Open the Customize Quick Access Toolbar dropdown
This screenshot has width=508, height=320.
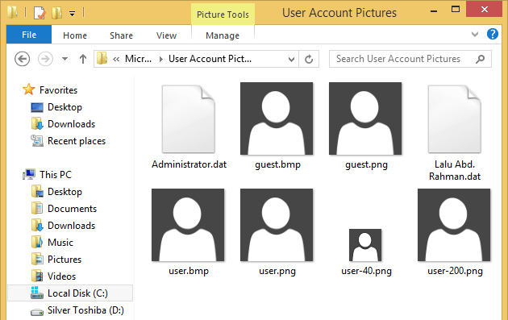coord(72,13)
